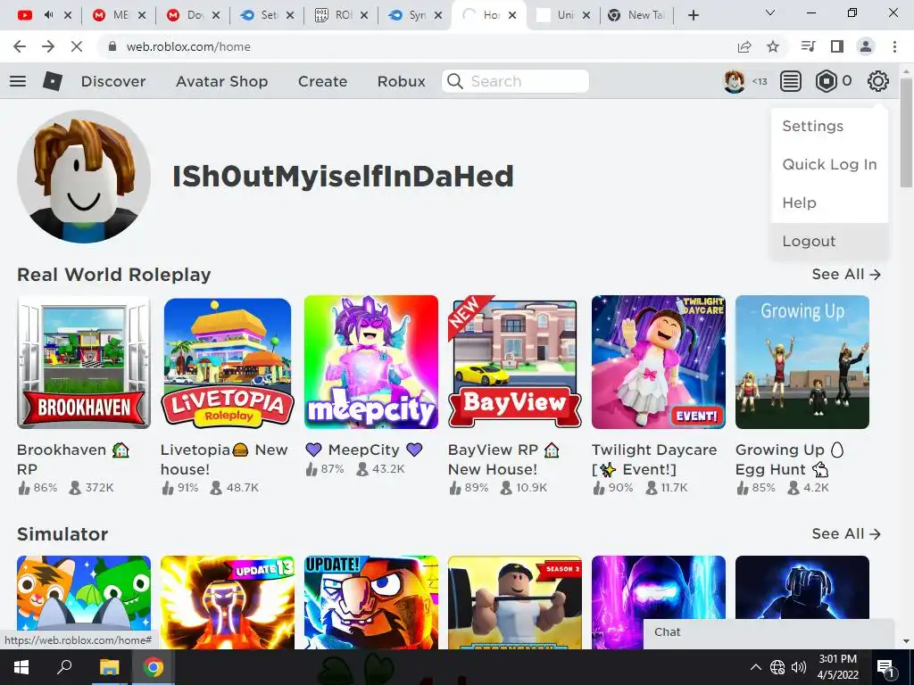Click Logout in the menu

(829, 241)
